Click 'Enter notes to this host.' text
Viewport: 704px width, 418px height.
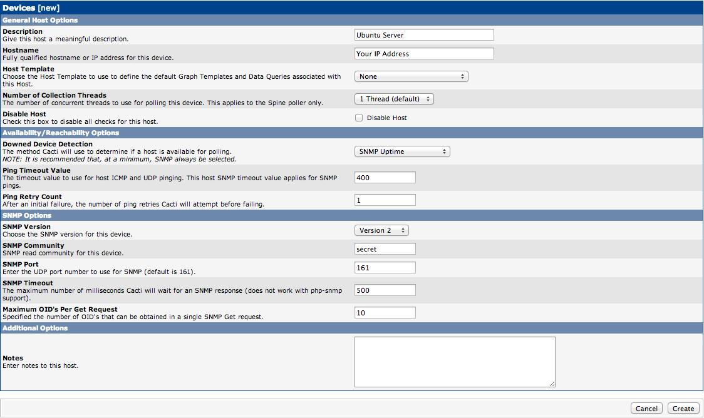41,365
